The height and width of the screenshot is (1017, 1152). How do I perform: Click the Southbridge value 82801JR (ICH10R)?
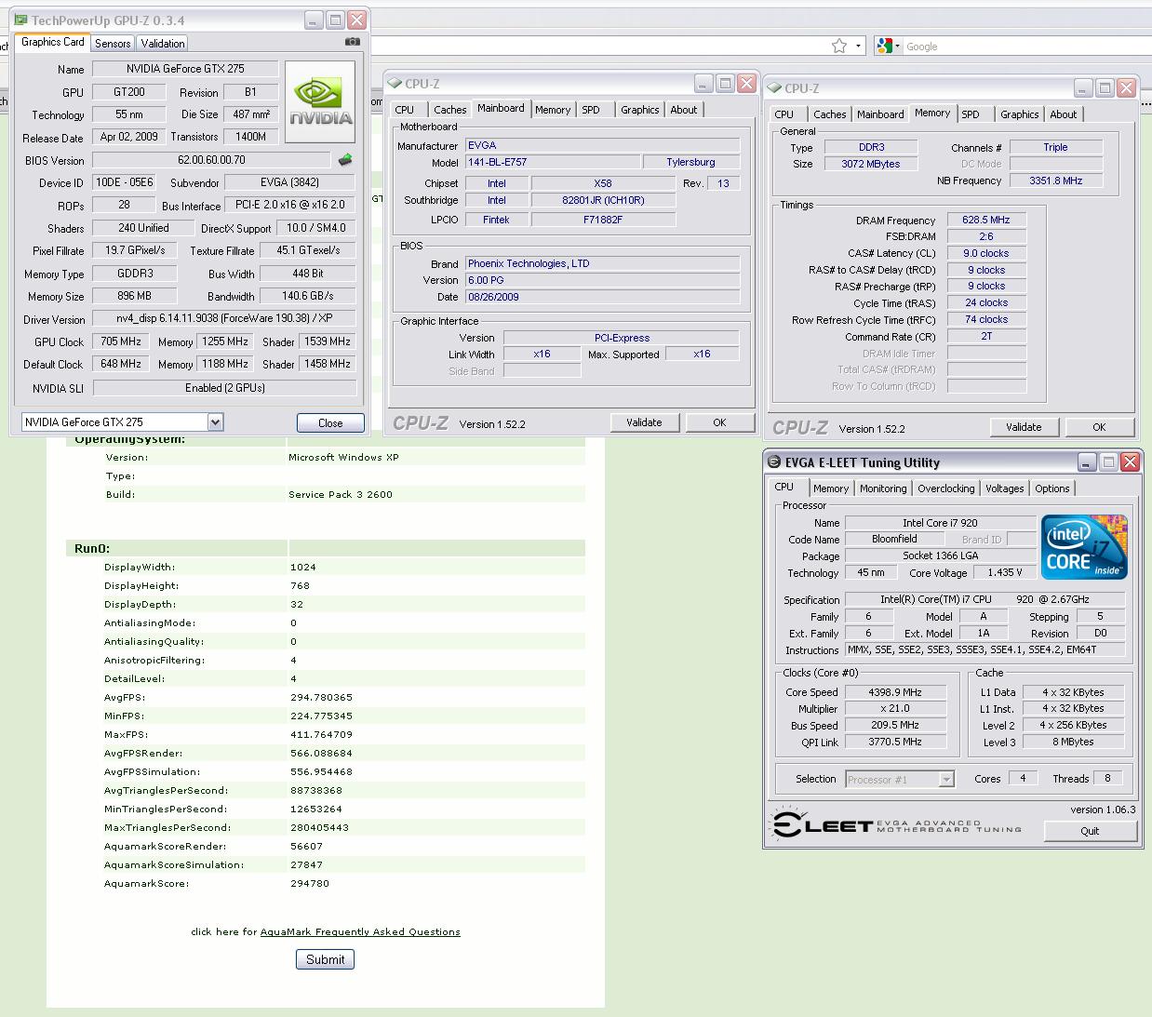(602, 200)
